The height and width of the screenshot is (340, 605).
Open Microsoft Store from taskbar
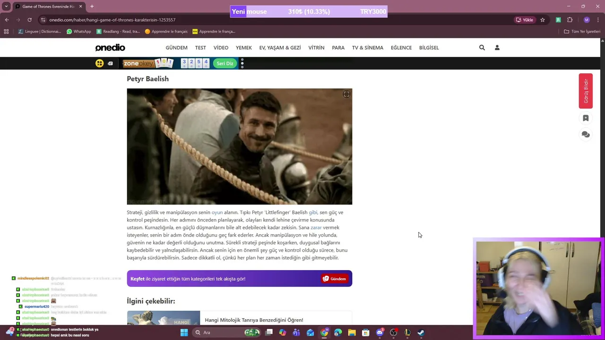[x=365, y=332]
